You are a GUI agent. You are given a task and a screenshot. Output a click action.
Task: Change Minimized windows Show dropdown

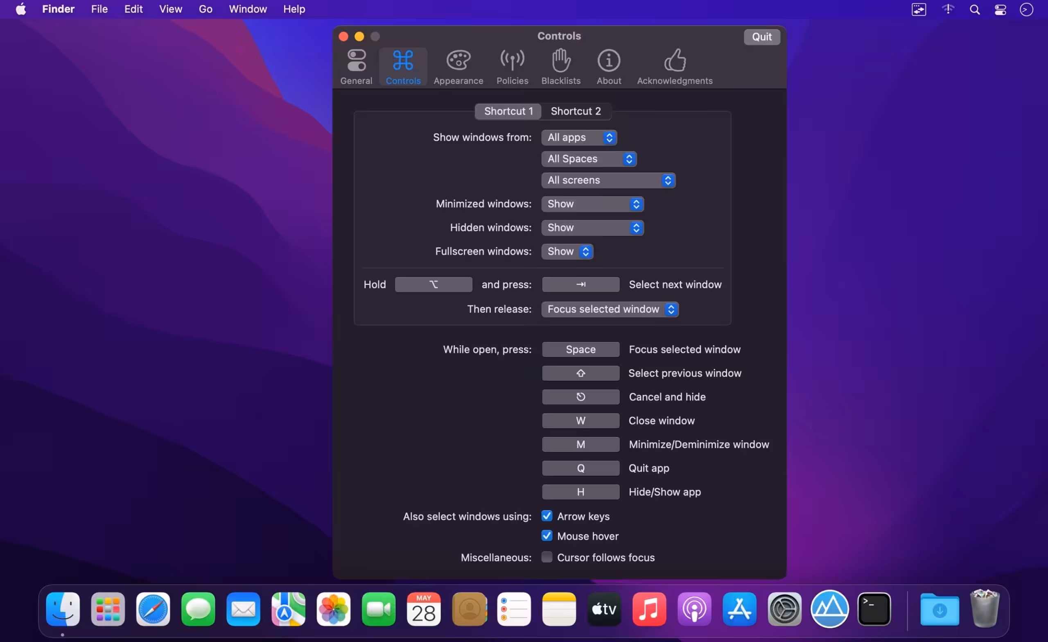(x=592, y=204)
